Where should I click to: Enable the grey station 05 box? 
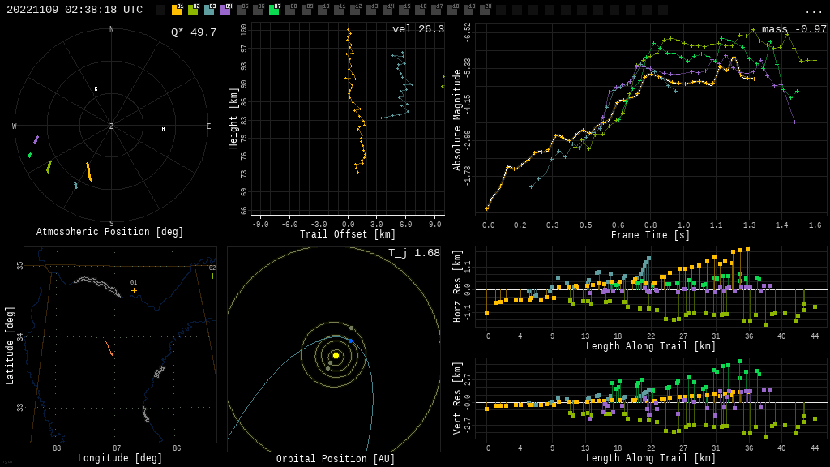pos(242,10)
